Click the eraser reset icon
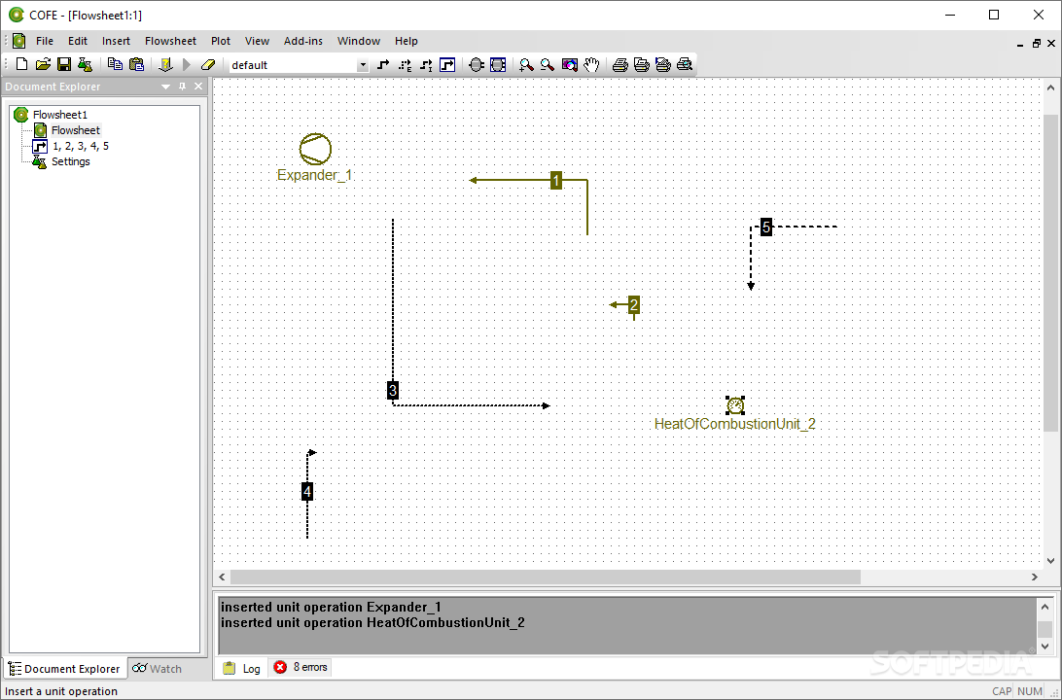 pyautogui.click(x=208, y=64)
